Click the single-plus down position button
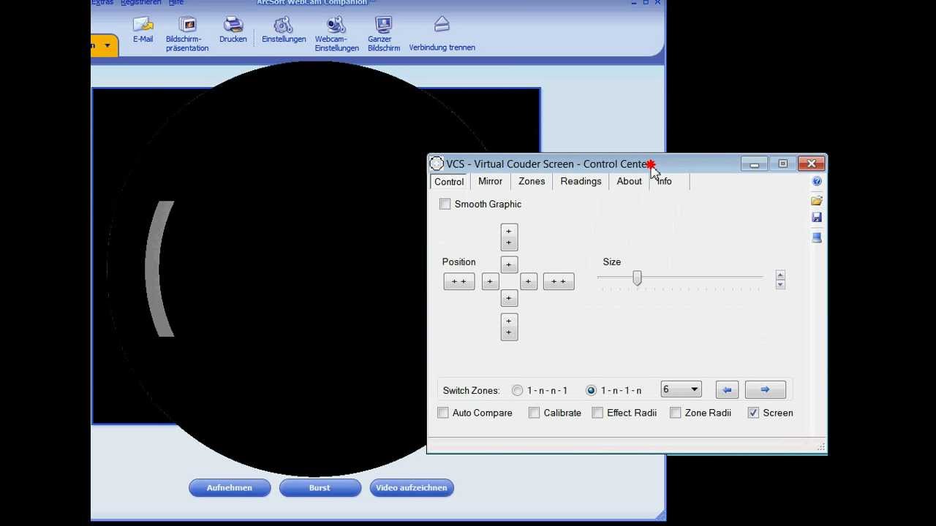 pos(509,298)
